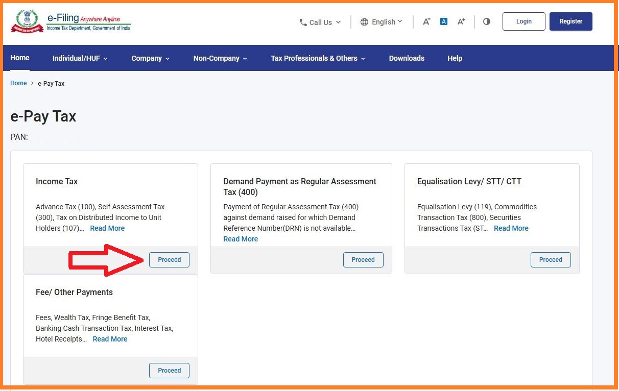Open the Help menu item
This screenshot has height=391, width=619.
[x=455, y=58]
